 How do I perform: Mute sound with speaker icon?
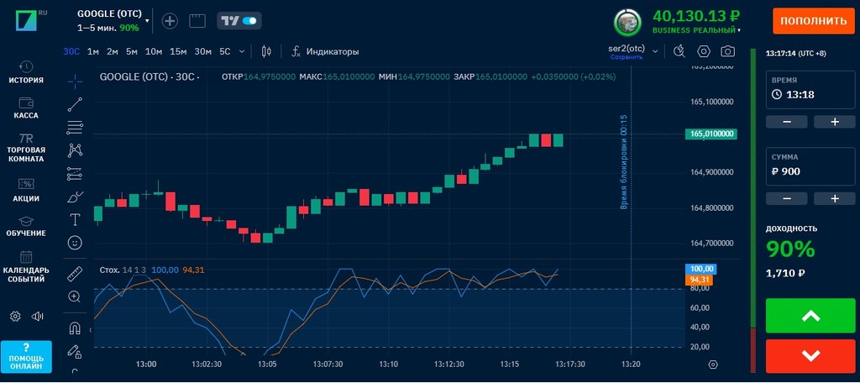37,316
